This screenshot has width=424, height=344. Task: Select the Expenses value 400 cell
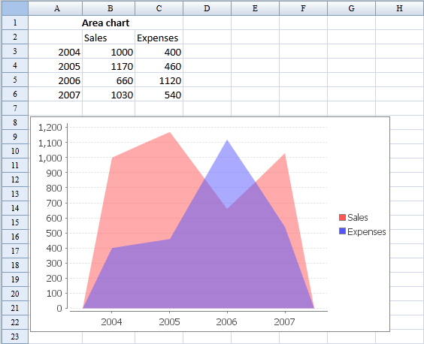coord(159,51)
